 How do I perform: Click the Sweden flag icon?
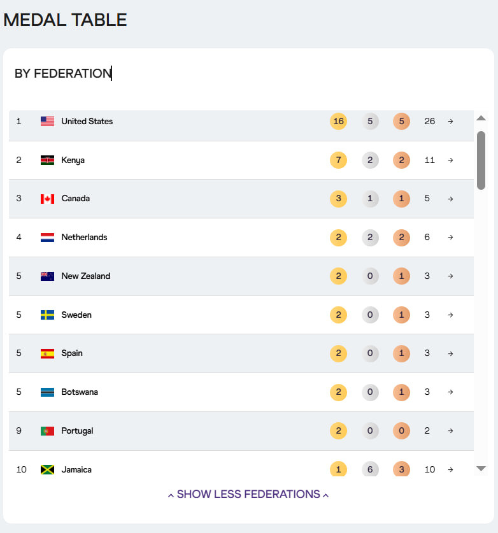click(x=47, y=315)
